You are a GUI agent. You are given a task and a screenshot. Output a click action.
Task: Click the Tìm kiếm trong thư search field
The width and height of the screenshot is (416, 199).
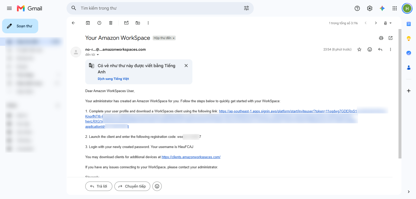[160, 8]
